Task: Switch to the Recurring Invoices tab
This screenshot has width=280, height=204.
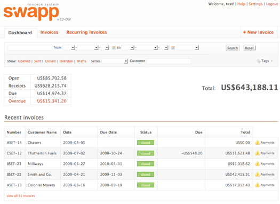Action: pyautogui.click(x=86, y=32)
